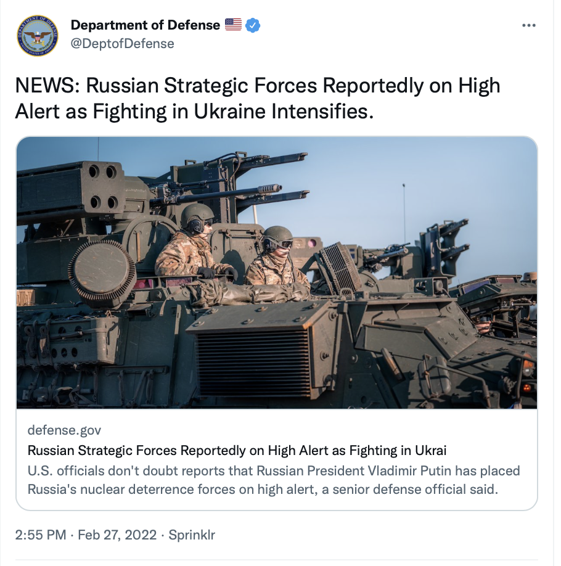
Task: Click the US flag emoji beside name
Action: tap(233, 25)
